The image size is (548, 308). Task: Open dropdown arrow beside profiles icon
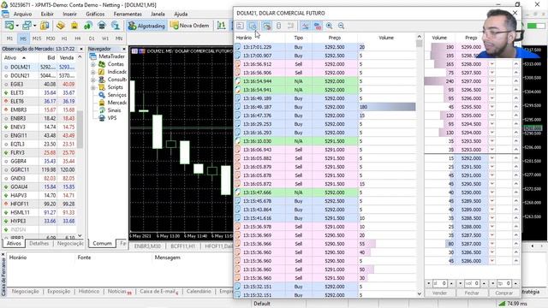(x=34, y=26)
